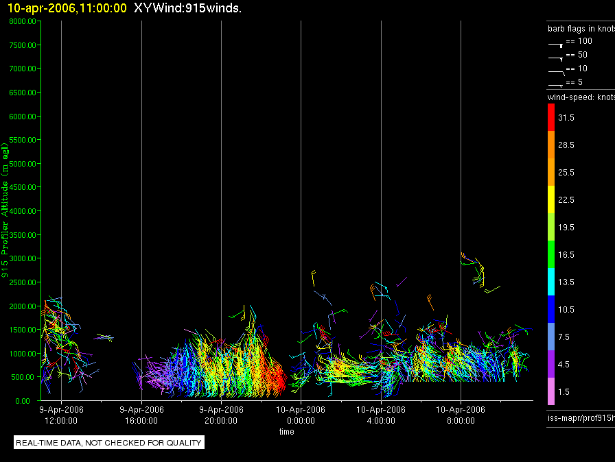Click the 1000.00 altitude tick label
615x462 pixels.
(x=23, y=354)
